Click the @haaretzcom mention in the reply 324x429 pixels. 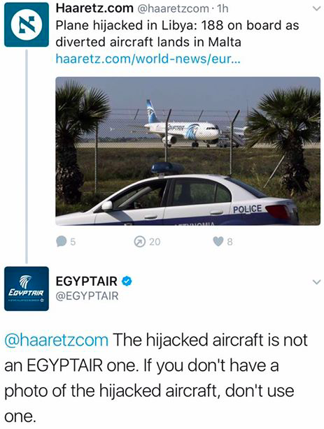[x=57, y=340]
